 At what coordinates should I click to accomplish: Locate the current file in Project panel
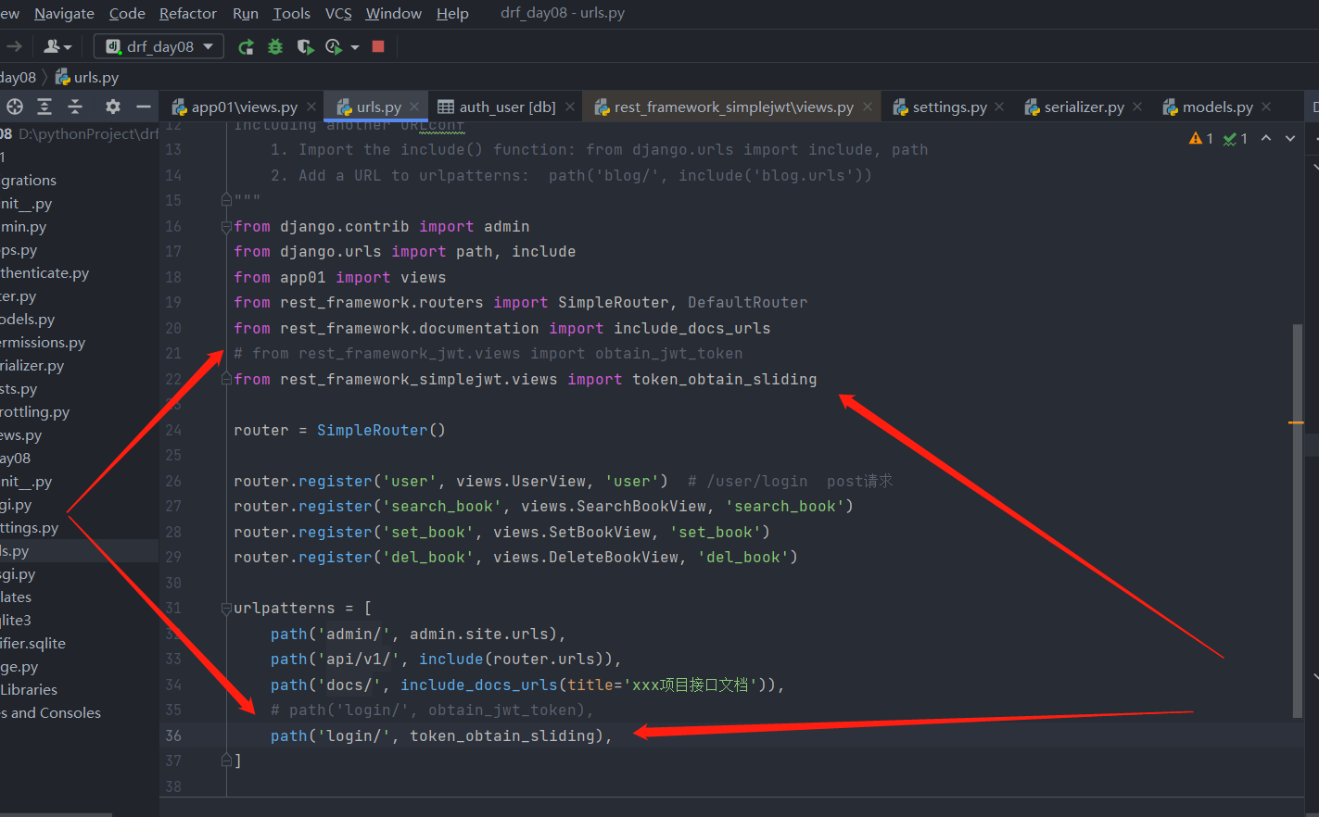15,107
